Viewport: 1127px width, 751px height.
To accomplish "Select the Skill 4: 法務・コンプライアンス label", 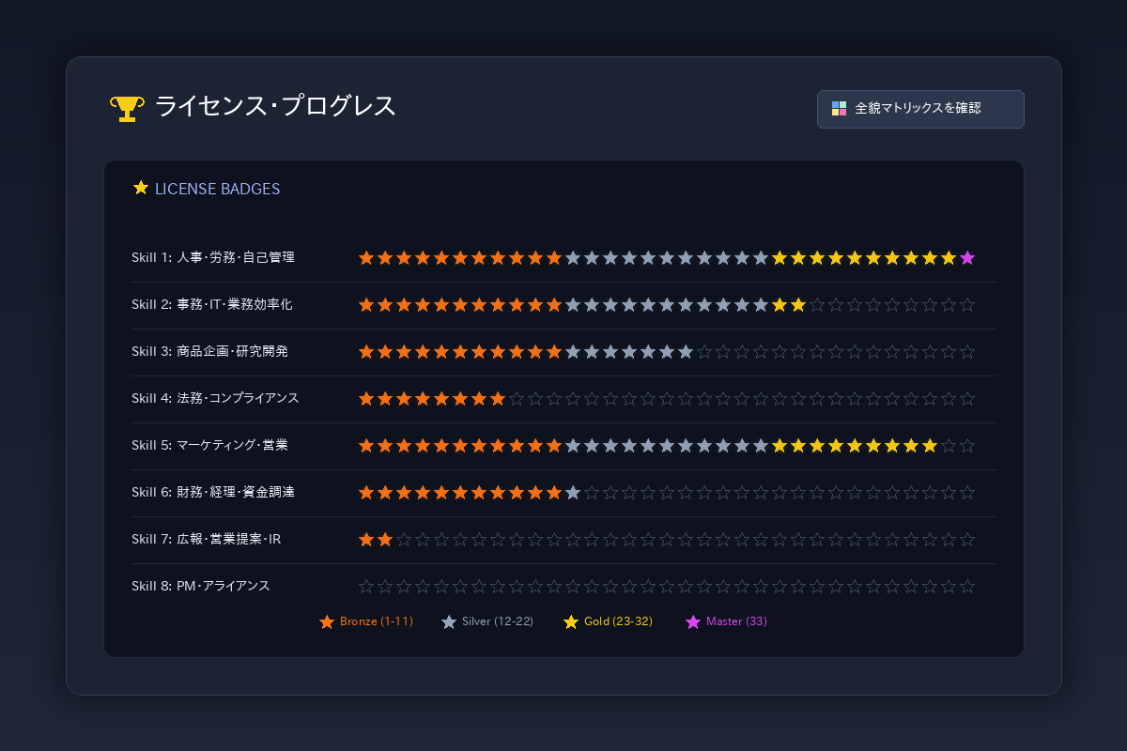I will coord(215,398).
